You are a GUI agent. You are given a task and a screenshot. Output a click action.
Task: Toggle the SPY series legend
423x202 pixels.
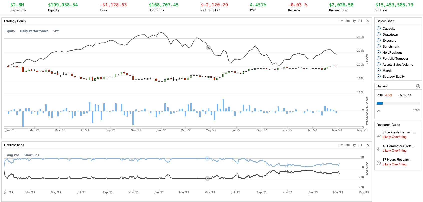point(56,31)
